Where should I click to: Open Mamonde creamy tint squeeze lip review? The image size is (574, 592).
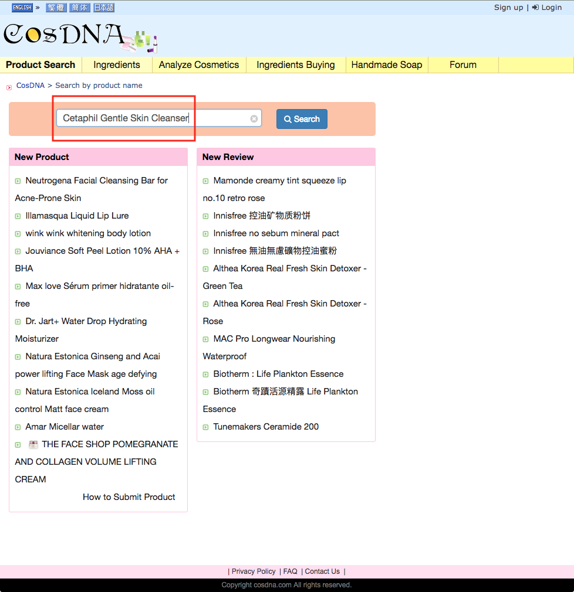pyautogui.click(x=275, y=189)
